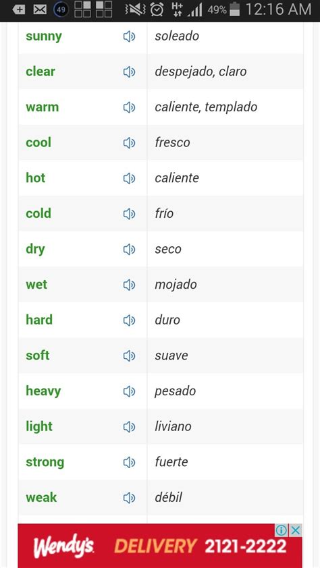
Task: Tap the speaker icon beside warm
Action: 129,107
